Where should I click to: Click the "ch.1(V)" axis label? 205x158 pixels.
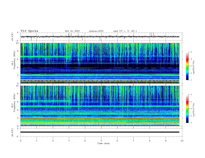coord(12,37)
